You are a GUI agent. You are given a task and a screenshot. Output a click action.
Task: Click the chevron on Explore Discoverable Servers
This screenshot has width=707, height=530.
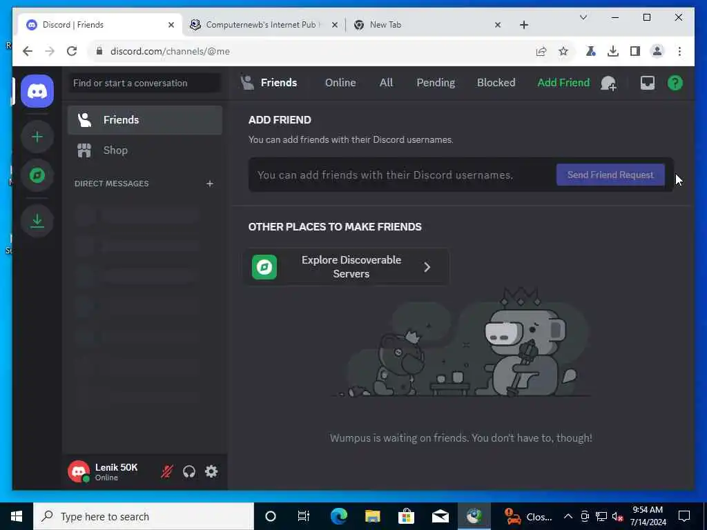(x=427, y=267)
